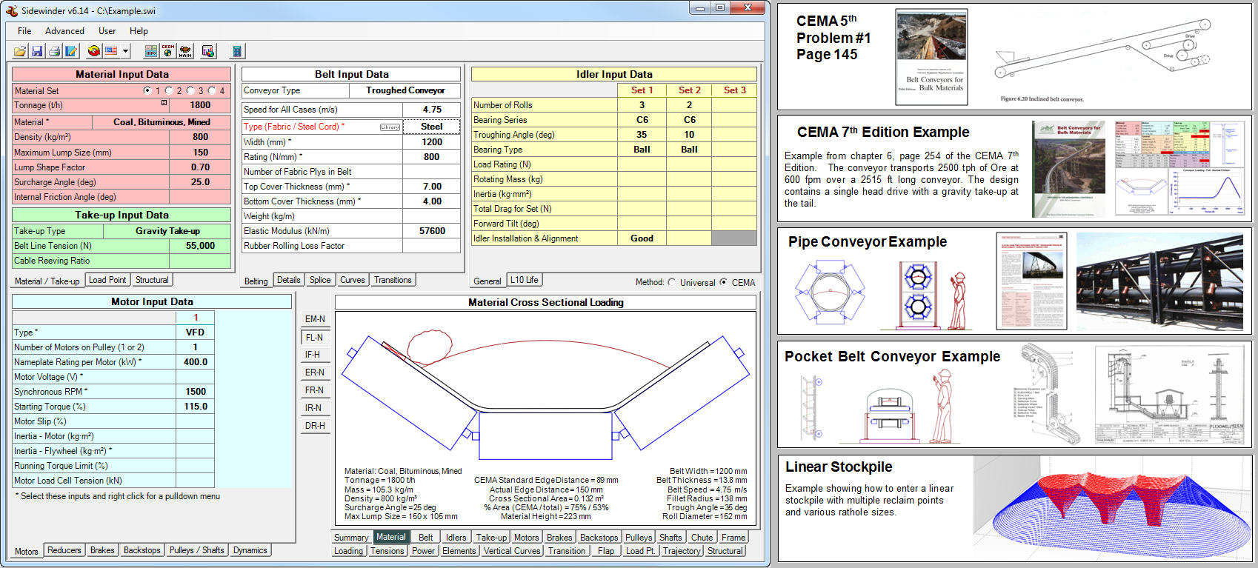Viewport: 1258px width, 568px height.
Task: Open the calculator toolbar icon
Action: (x=237, y=51)
